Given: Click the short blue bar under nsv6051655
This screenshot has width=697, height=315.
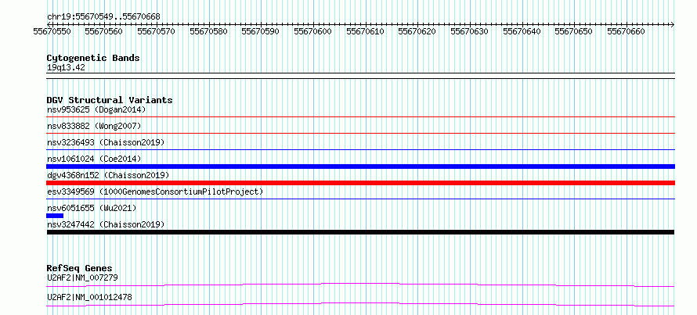Looking at the screenshot, I should tap(55, 216).
